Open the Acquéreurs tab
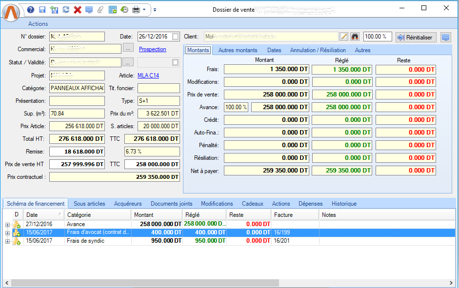The width and height of the screenshot is (459, 288). coord(128,204)
